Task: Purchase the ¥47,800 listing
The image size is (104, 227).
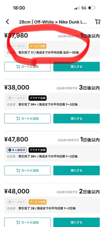Action: pos(76,170)
